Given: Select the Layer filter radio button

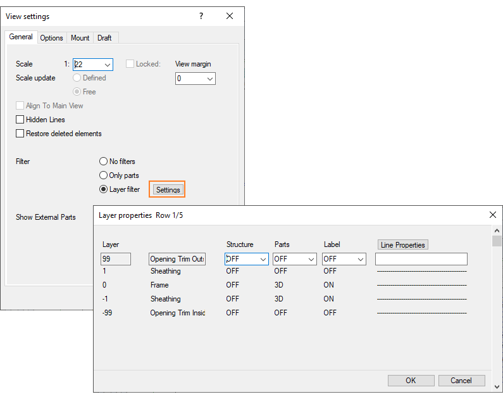Looking at the screenshot, I should [104, 189].
